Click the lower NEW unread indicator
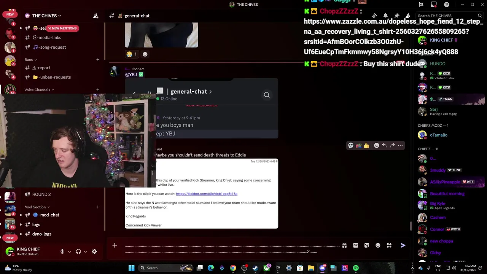The width and height of the screenshot is (487, 274). point(10,238)
